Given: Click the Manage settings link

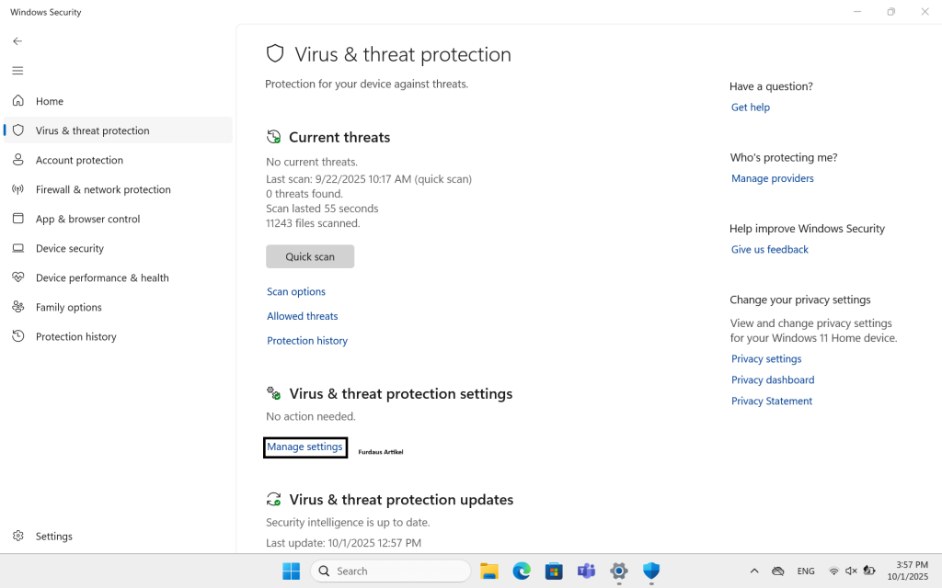Looking at the screenshot, I should point(304,447).
